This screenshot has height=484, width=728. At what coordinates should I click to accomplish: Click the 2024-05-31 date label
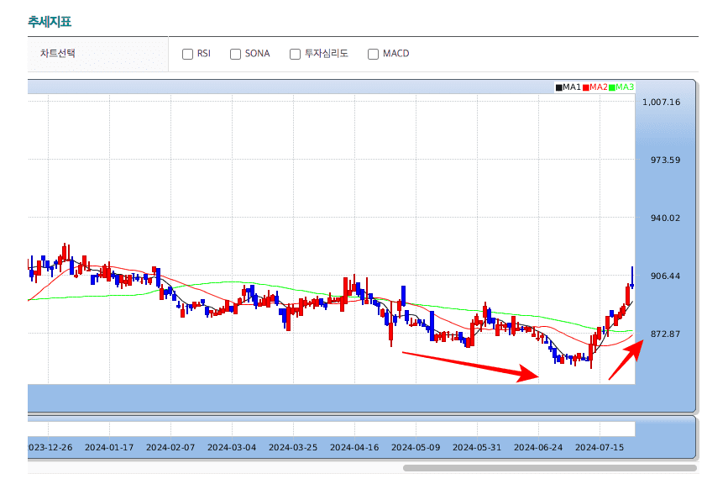pos(477,448)
